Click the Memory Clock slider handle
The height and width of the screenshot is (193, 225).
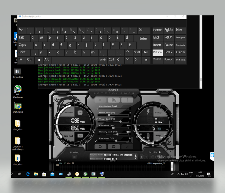(117, 134)
